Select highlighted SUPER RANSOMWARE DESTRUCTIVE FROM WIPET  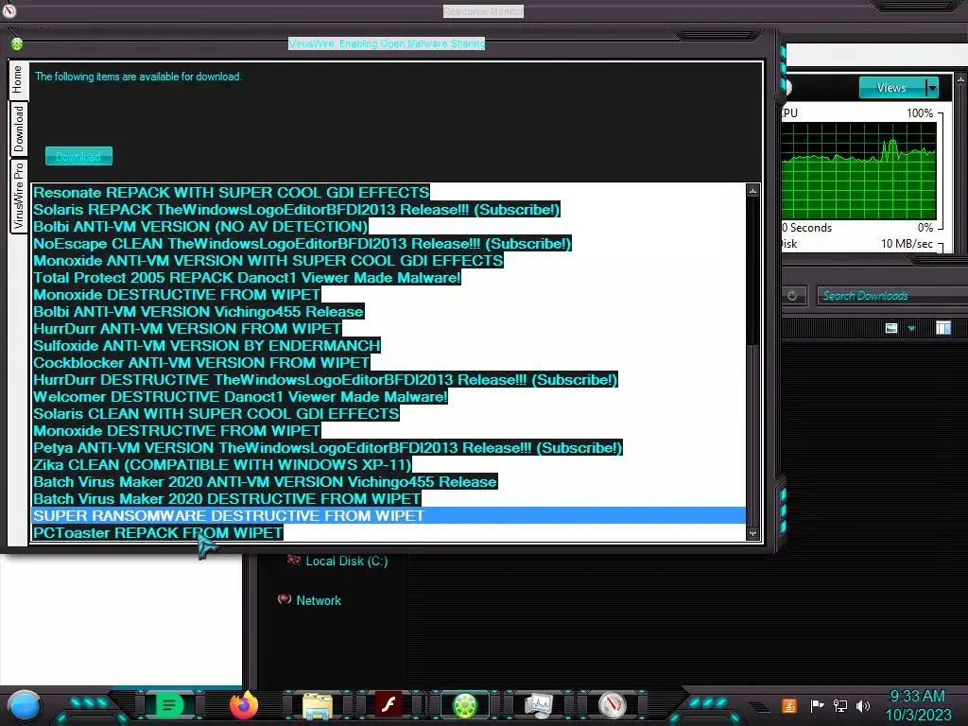pos(389,515)
